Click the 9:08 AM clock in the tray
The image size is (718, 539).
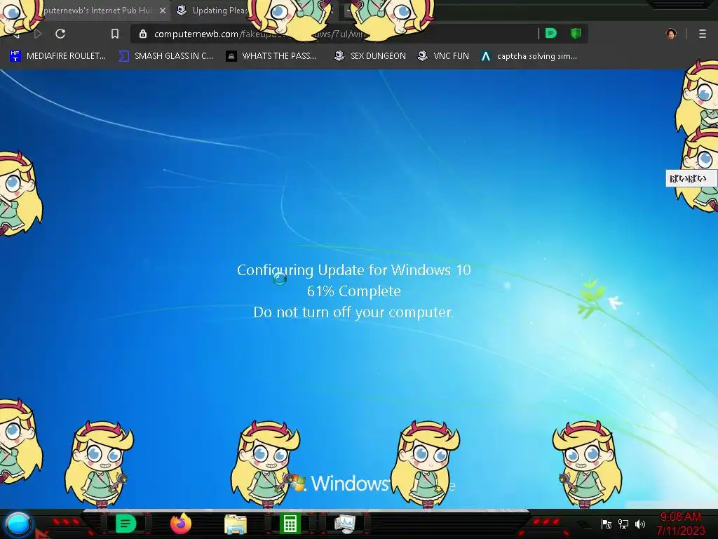(680, 517)
